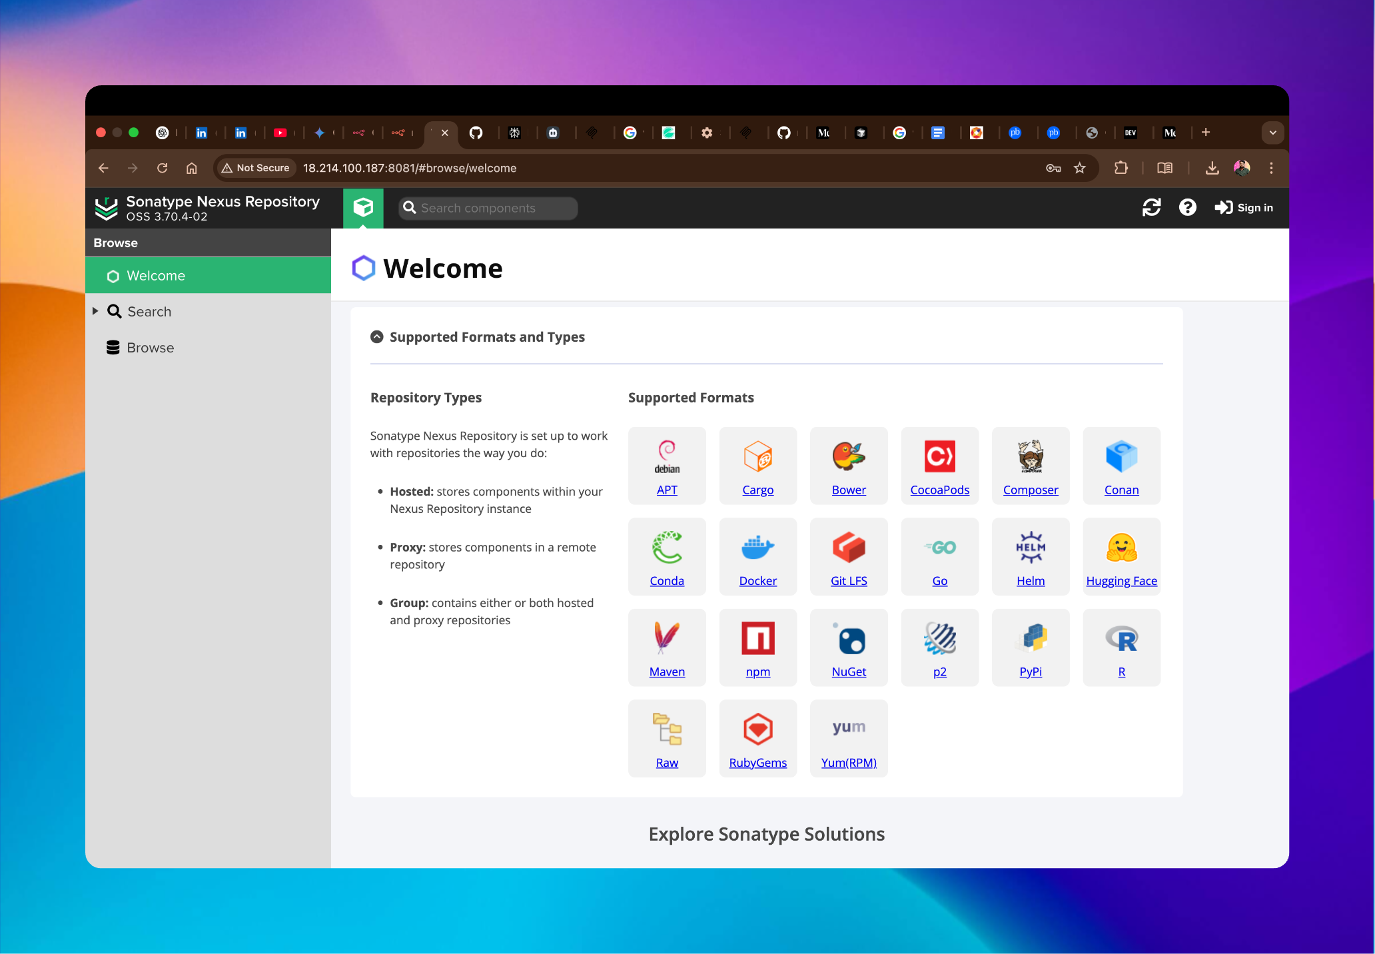This screenshot has width=1375, height=954.
Task: Open the Hugging Face format link
Action: click(1122, 581)
